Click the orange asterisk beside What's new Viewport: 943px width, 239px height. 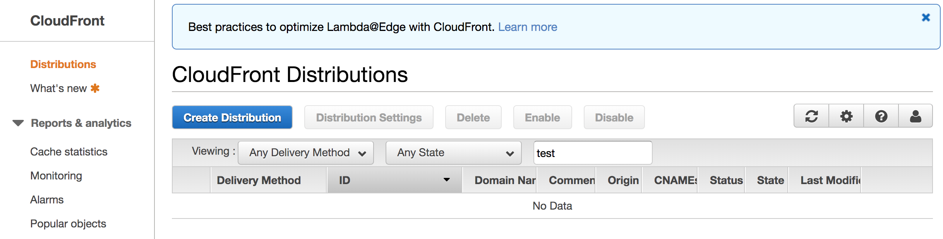pos(95,88)
